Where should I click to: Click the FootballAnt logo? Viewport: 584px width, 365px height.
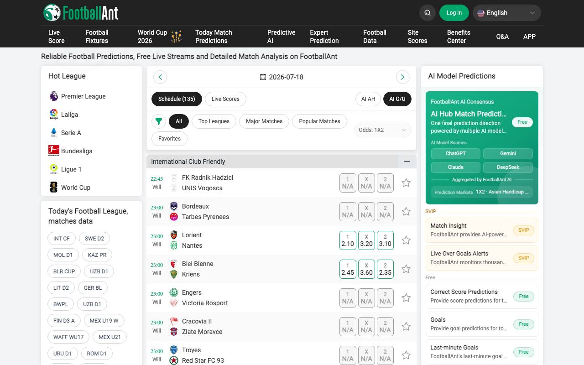(x=81, y=12)
